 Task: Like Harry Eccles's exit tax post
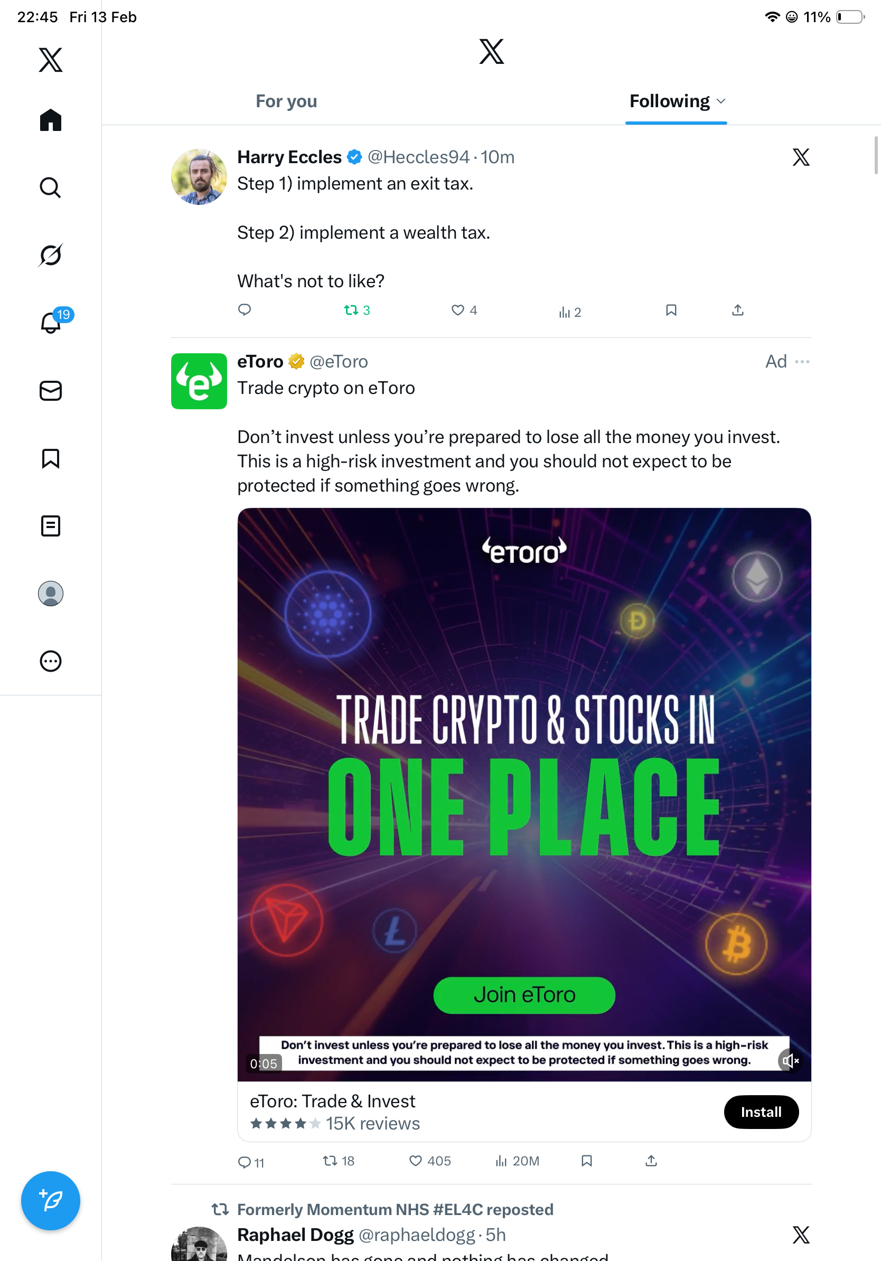click(x=463, y=310)
